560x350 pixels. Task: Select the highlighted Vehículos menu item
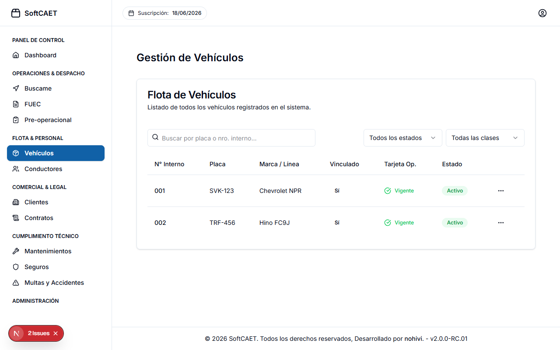(56, 153)
